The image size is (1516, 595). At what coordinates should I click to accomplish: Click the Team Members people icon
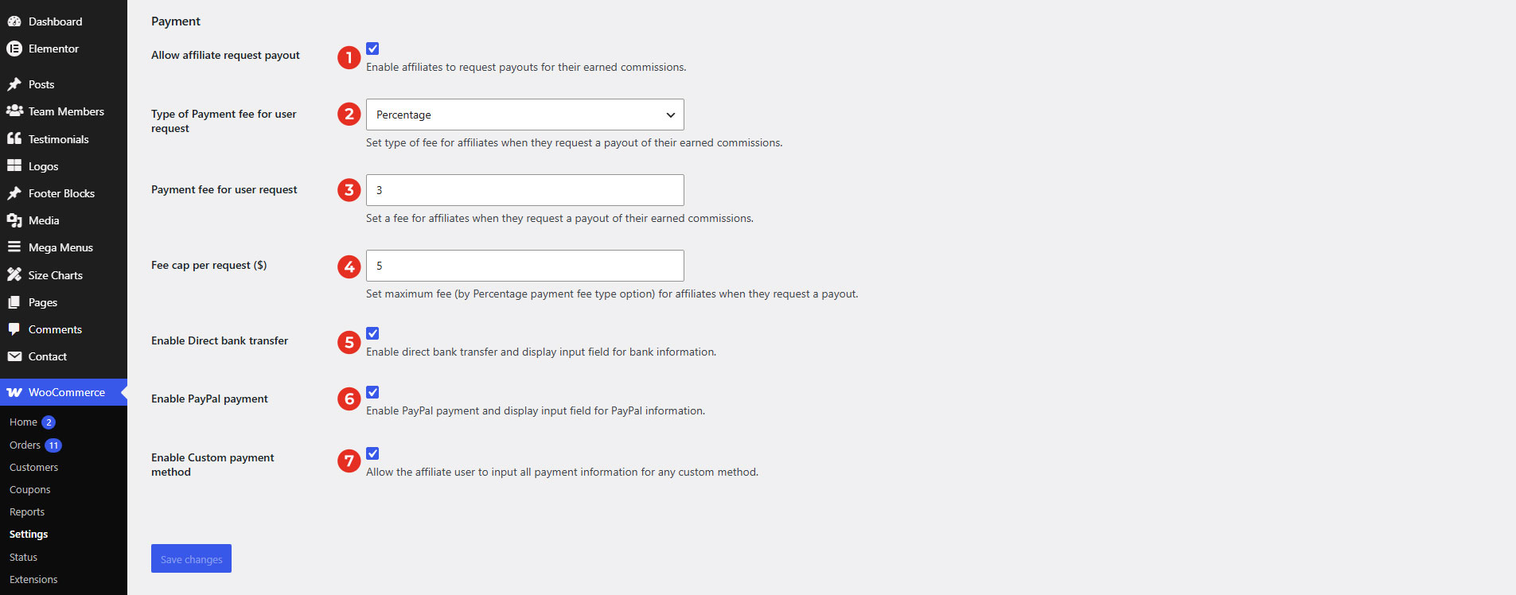click(14, 111)
